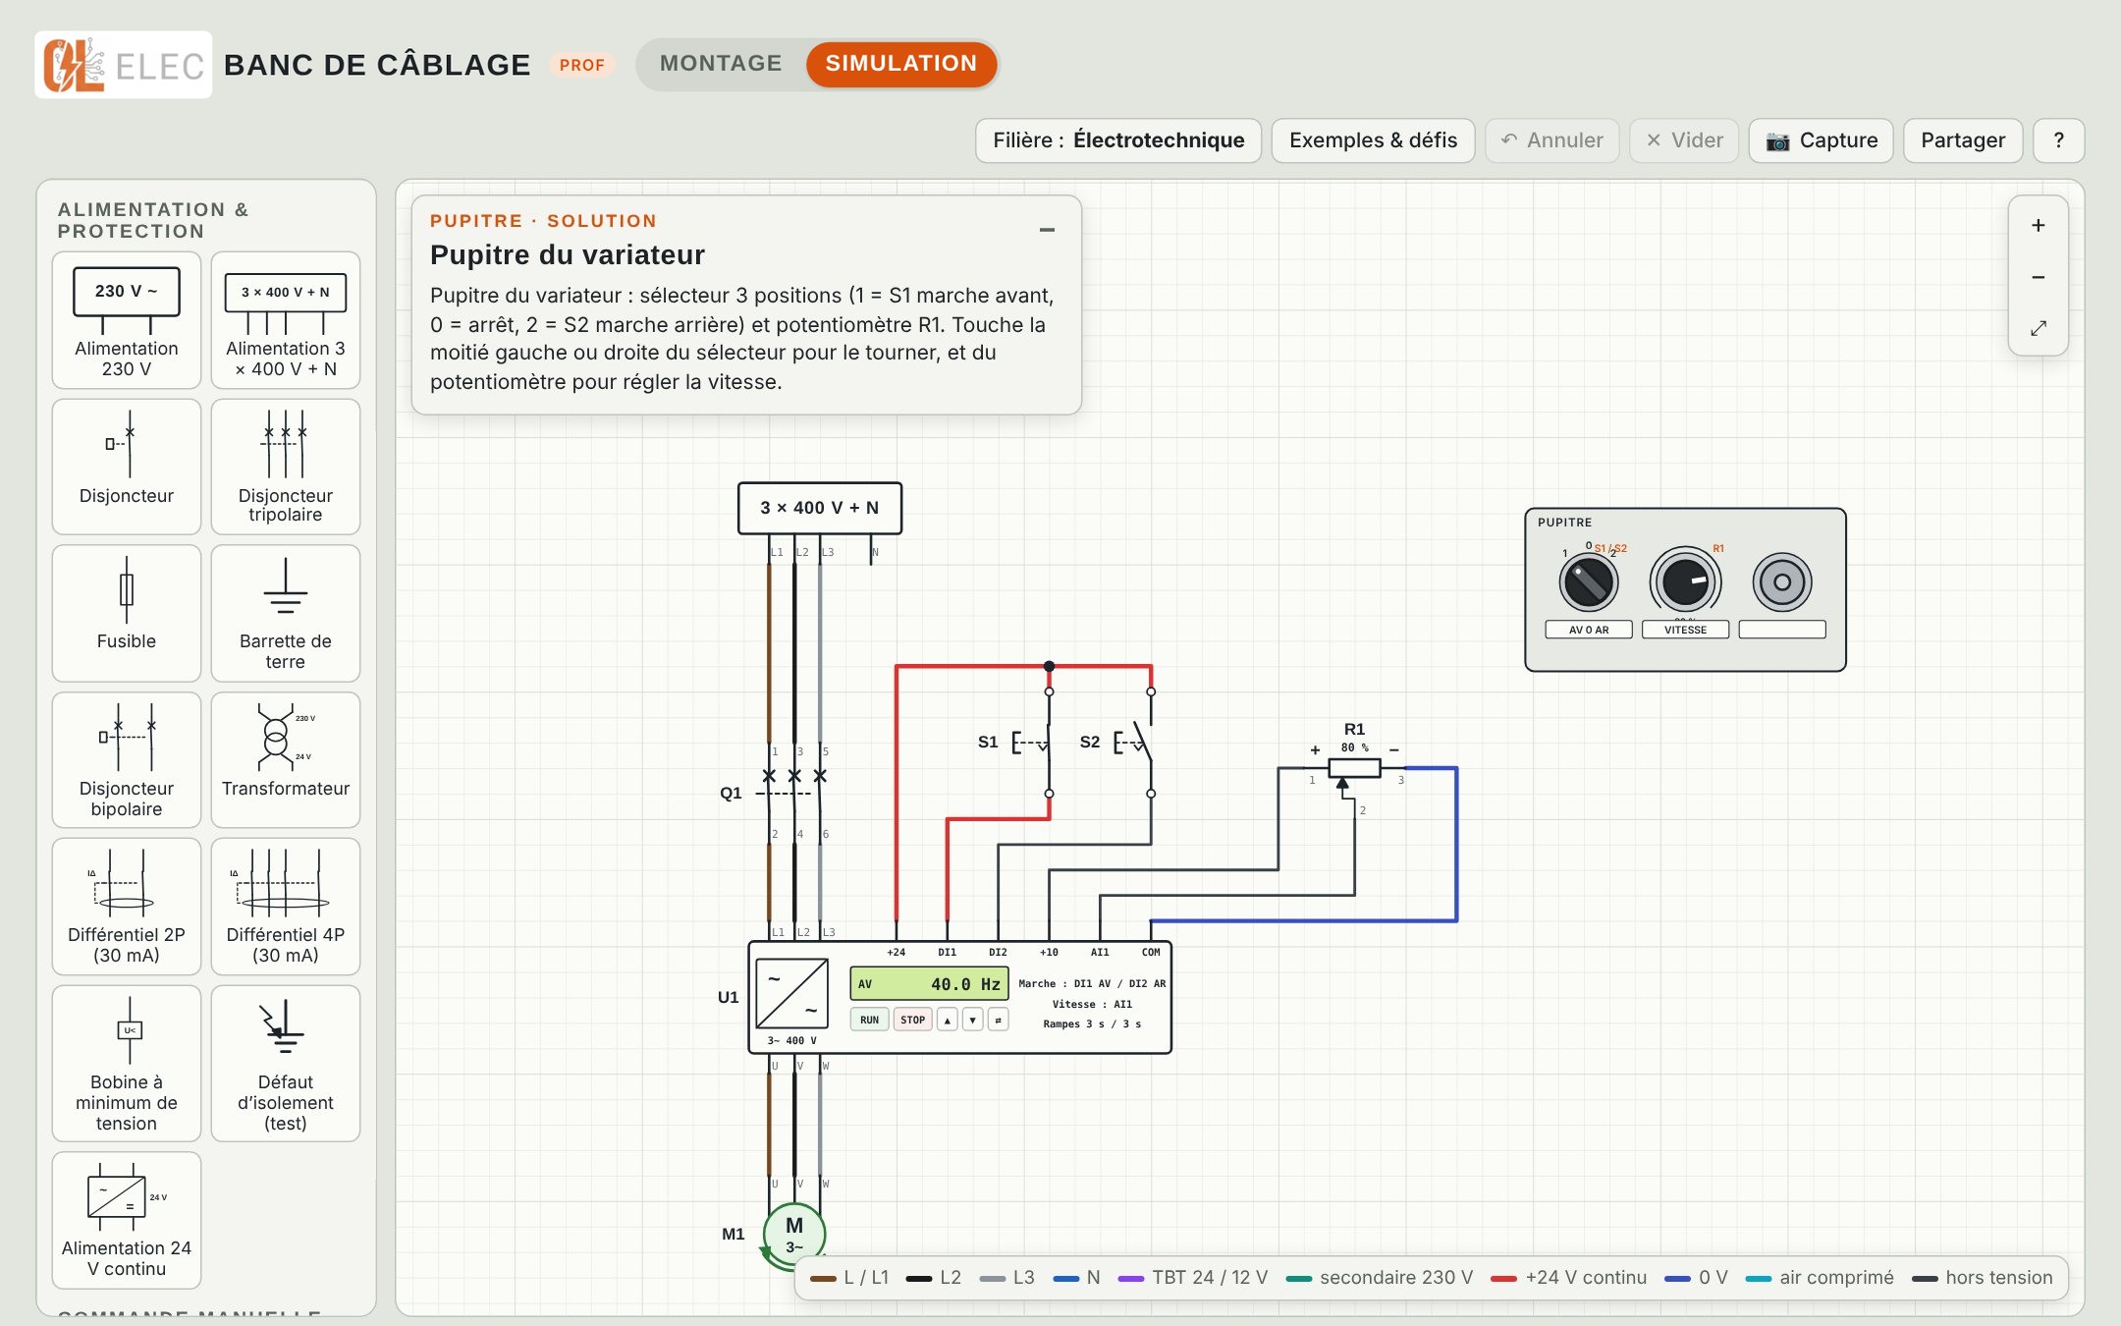The width and height of the screenshot is (2121, 1326).
Task: Click the frequency up arrow on the variator
Action: 947,1020
